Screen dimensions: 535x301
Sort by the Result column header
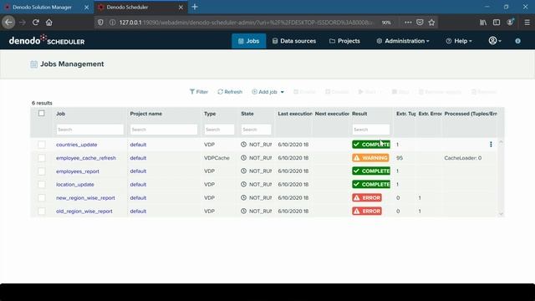pyautogui.click(x=359, y=114)
